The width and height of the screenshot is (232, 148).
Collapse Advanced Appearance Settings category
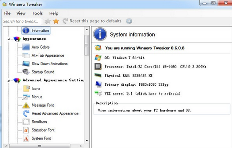pos(8,80)
